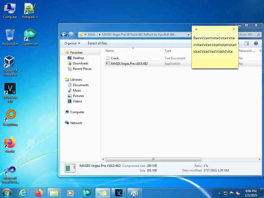Viewport: 264px width, 198px height.
Task: Click Extract all files
Action: (97, 43)
